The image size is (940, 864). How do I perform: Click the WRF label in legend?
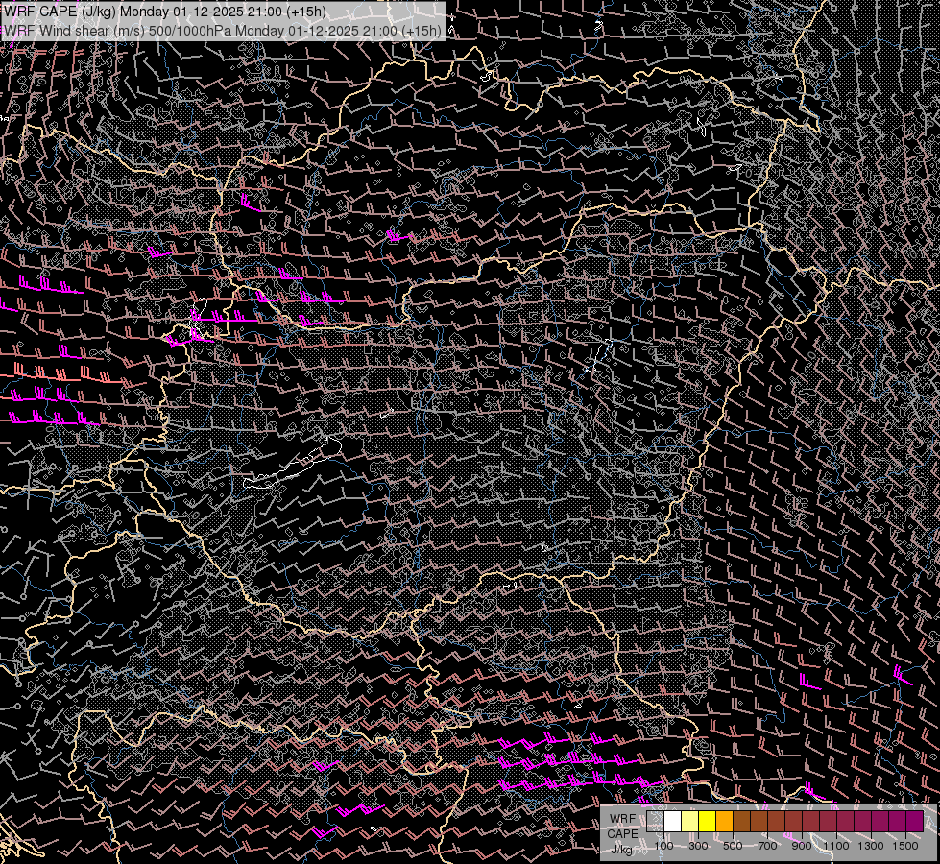[x=622, y=818]
